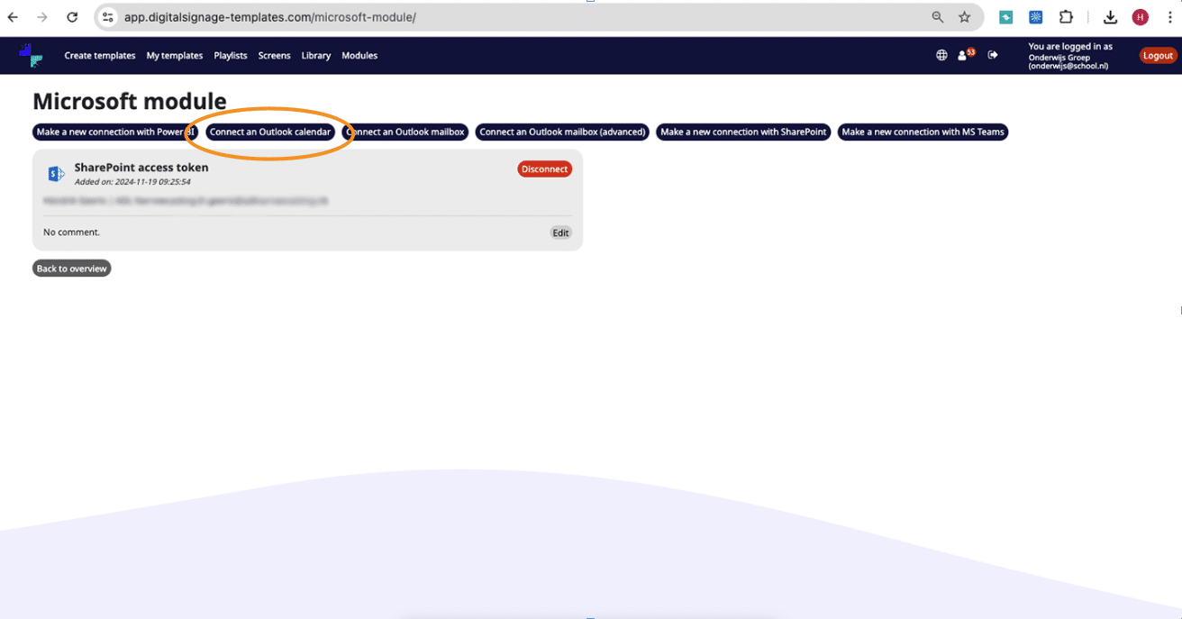Reload the page with the refresh icon
This screenshot has height=619, width=1182.
click(x=73, y=17)
